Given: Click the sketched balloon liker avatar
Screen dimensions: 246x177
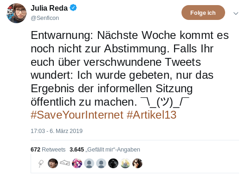Looking at the screenshot, I should (41, 164).
